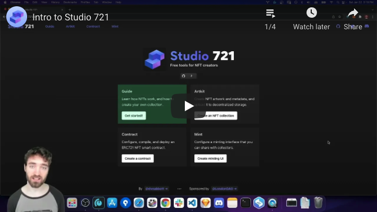This screenshot has width=377, height=212.
Task: Open Launchpad from the dock
Action: click(72, 203)
